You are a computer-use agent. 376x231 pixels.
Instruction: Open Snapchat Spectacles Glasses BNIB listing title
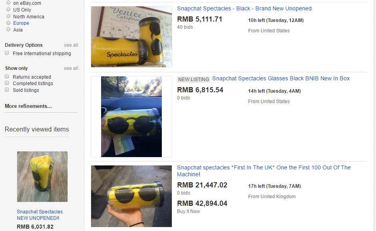coord(281,78)
